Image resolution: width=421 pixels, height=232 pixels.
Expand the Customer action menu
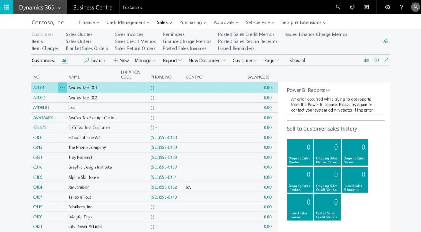245,61
